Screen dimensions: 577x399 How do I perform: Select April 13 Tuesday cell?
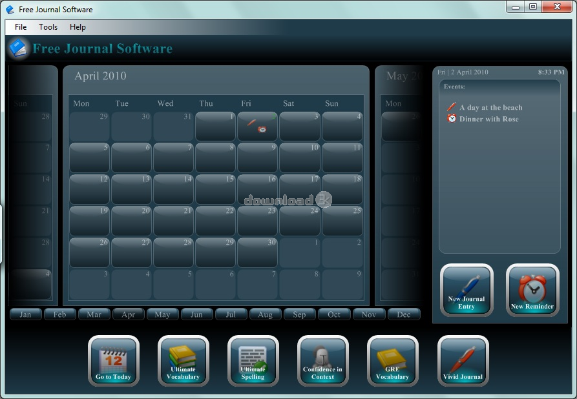131,189
